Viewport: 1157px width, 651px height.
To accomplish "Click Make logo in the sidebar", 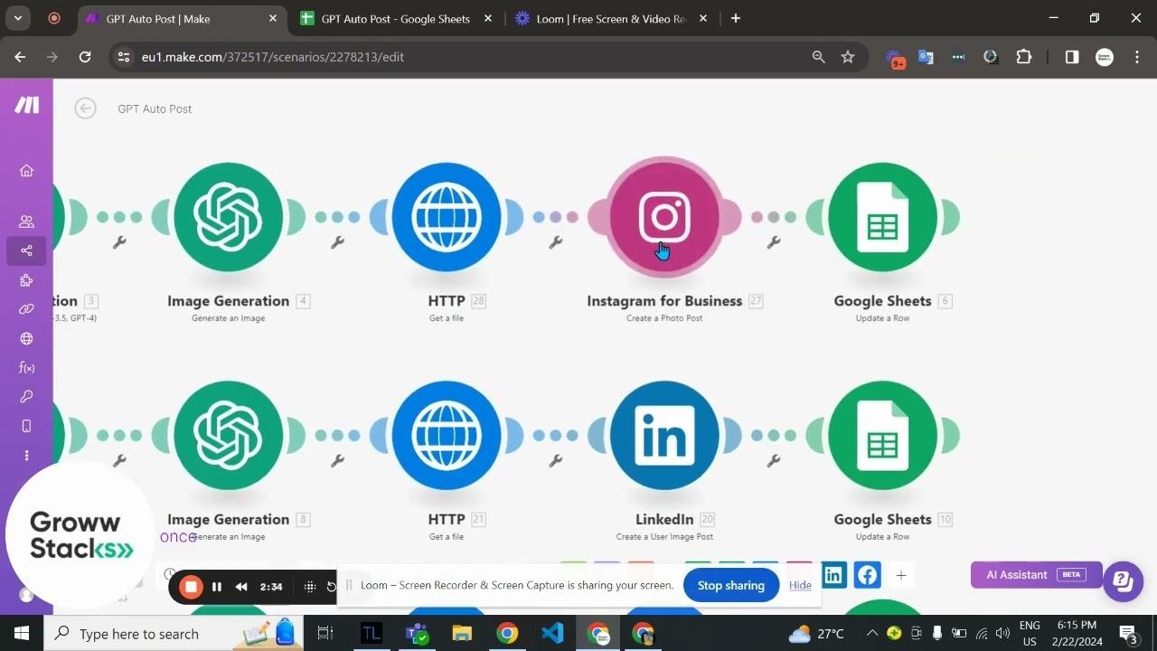I will click(x=26, y=105).
